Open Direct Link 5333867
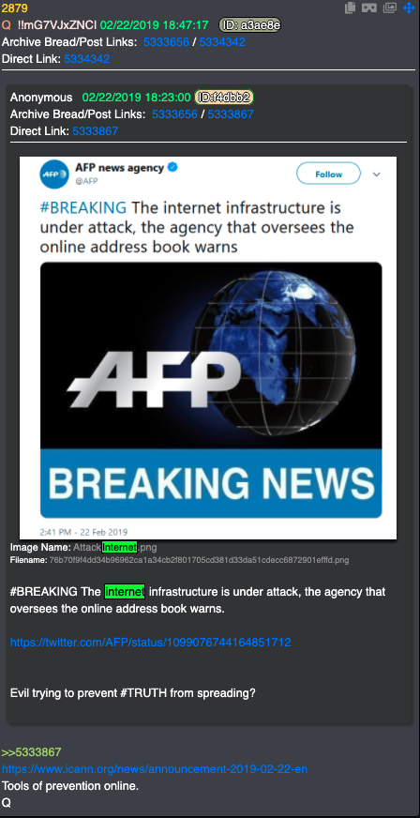Screen dimensions: 420x818 click(x=96, y=131)
